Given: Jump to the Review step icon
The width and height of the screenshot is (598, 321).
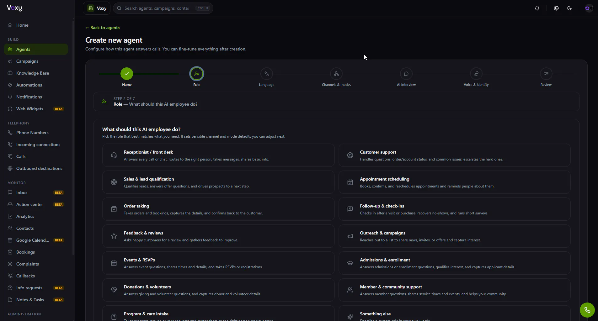Looking at the screenshot, I should click(546, 74).
